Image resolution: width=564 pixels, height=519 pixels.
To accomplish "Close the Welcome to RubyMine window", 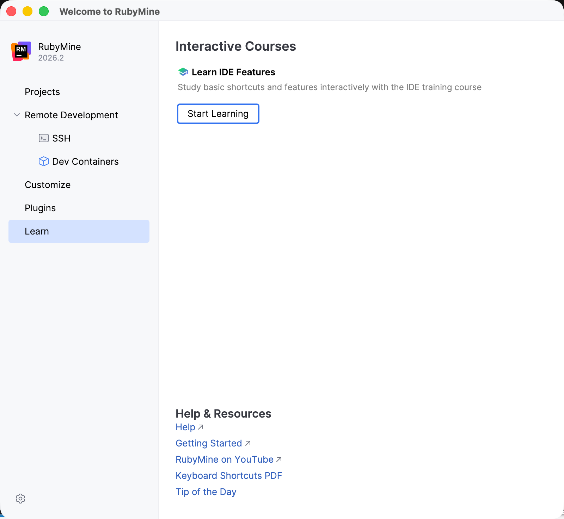I will coord(11,11).
